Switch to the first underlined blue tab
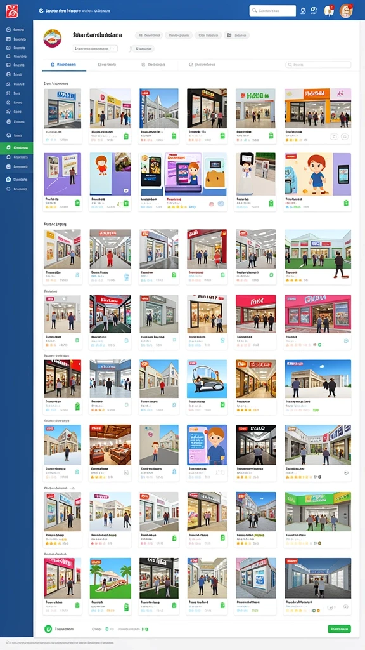The height and width of the screenshot is (650, 365). (64, 65)
